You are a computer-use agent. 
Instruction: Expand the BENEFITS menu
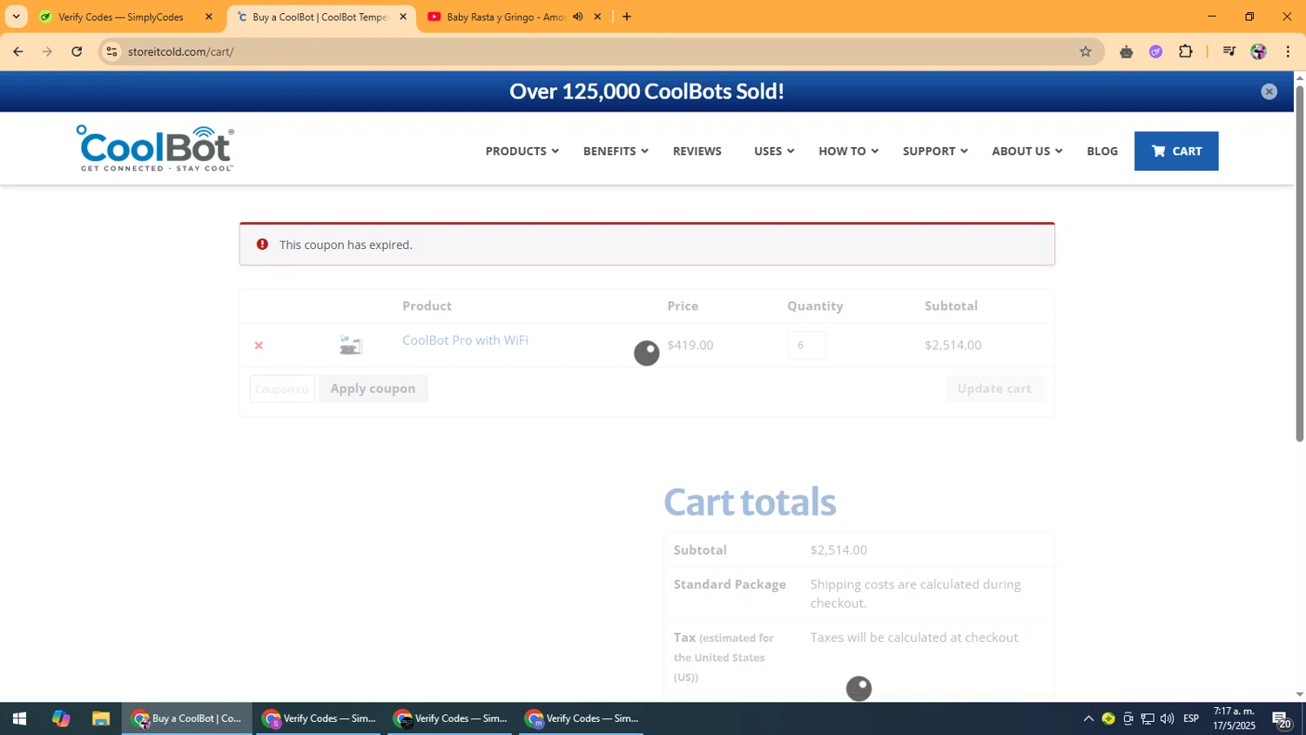pyautogui.click(x=616, y=151)
